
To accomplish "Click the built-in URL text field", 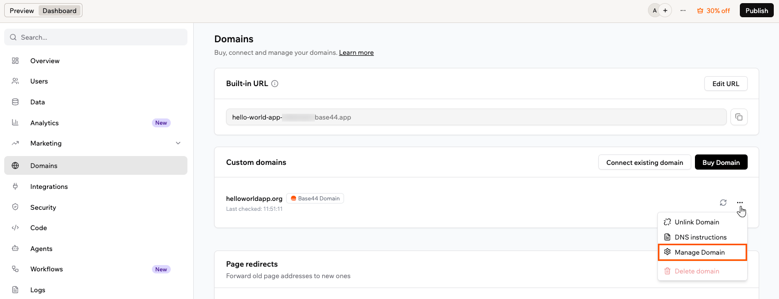I will pyautogui.click(x=476, y=117).
